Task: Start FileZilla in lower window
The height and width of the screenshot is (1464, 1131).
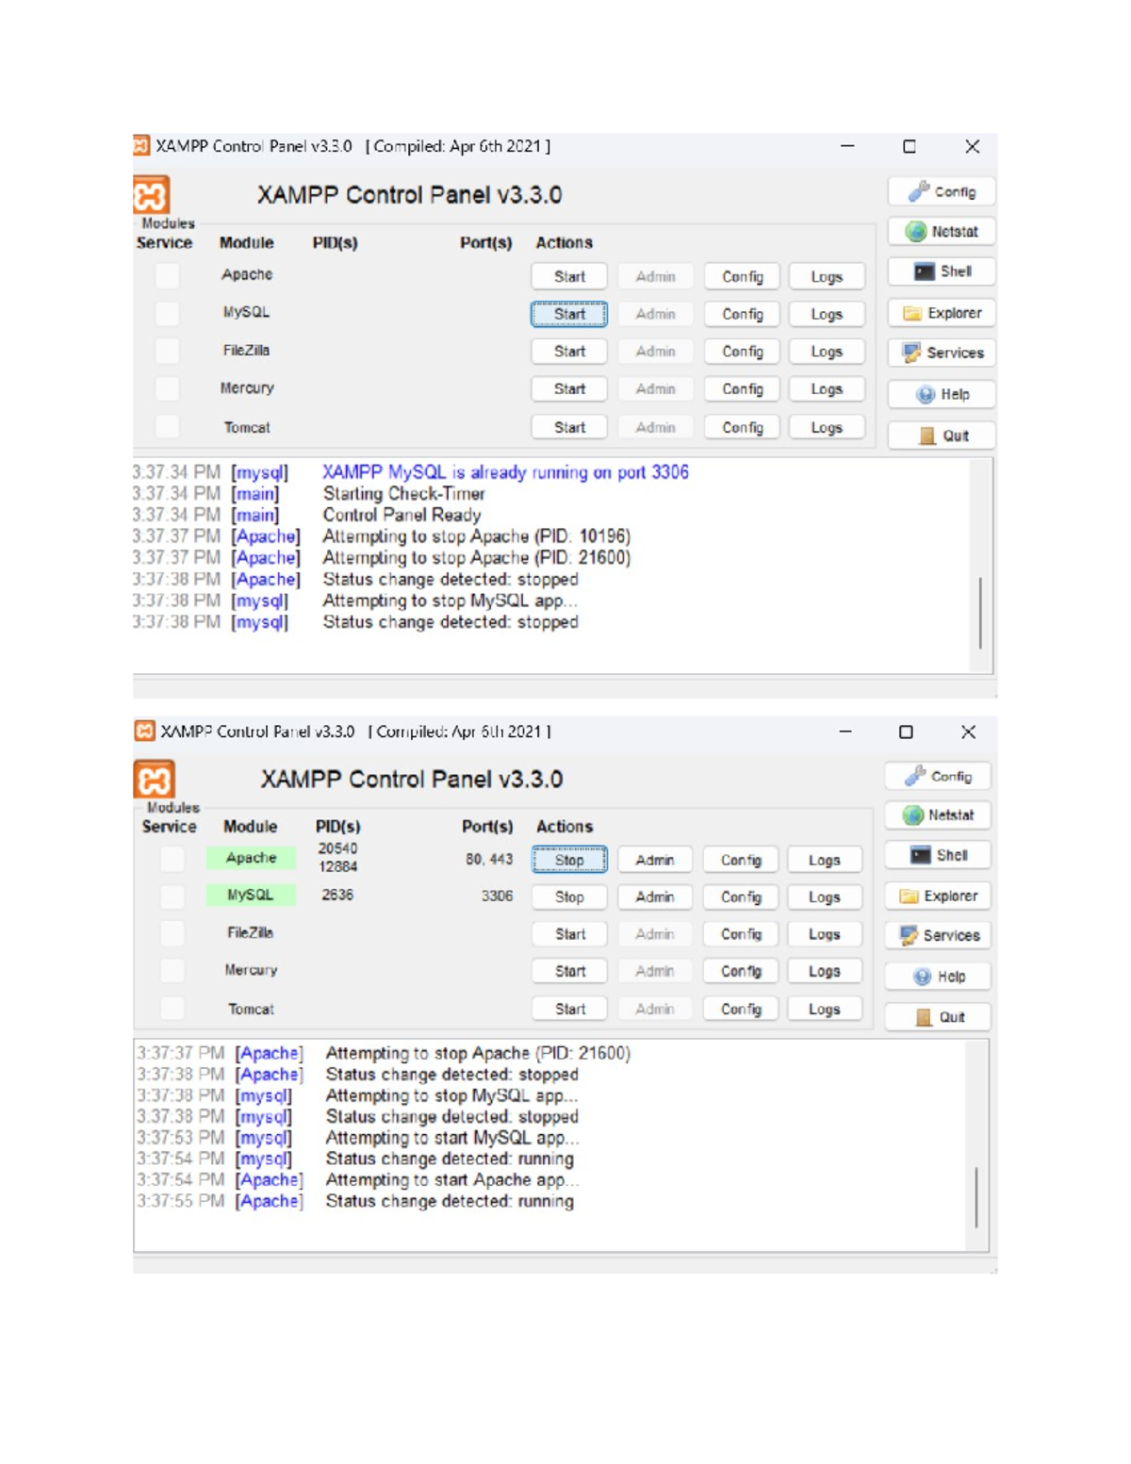Action: click(569, 934)
